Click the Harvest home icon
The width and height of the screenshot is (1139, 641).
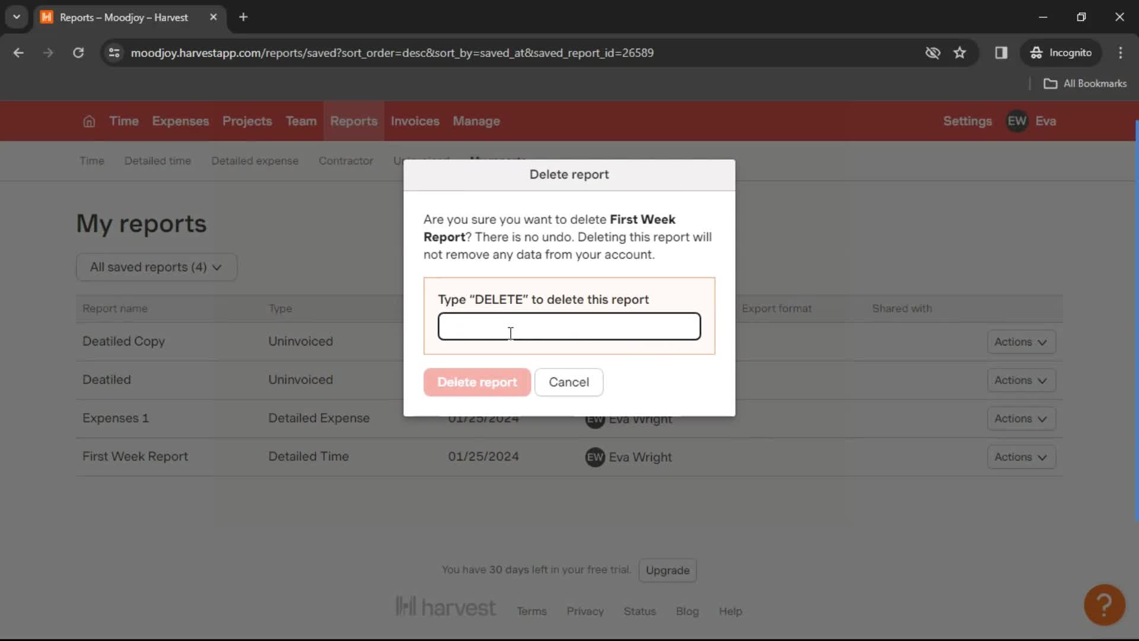tap(88, 120)
